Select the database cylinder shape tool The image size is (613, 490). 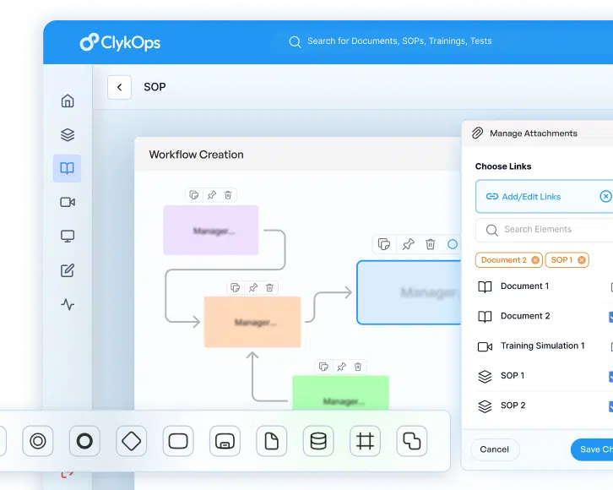(x=317, y=441)
